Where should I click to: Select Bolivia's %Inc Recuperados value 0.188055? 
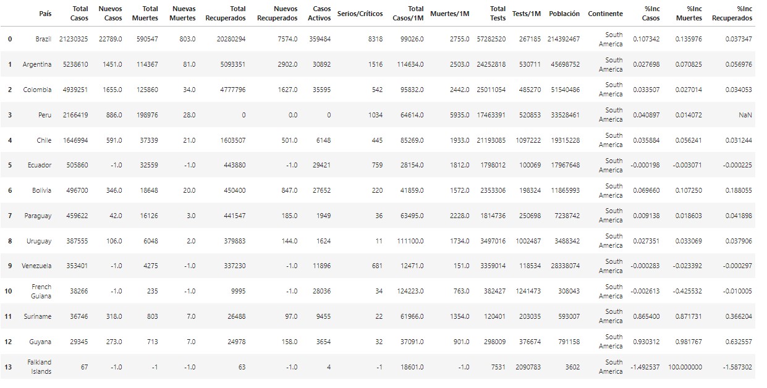point(739,190)
